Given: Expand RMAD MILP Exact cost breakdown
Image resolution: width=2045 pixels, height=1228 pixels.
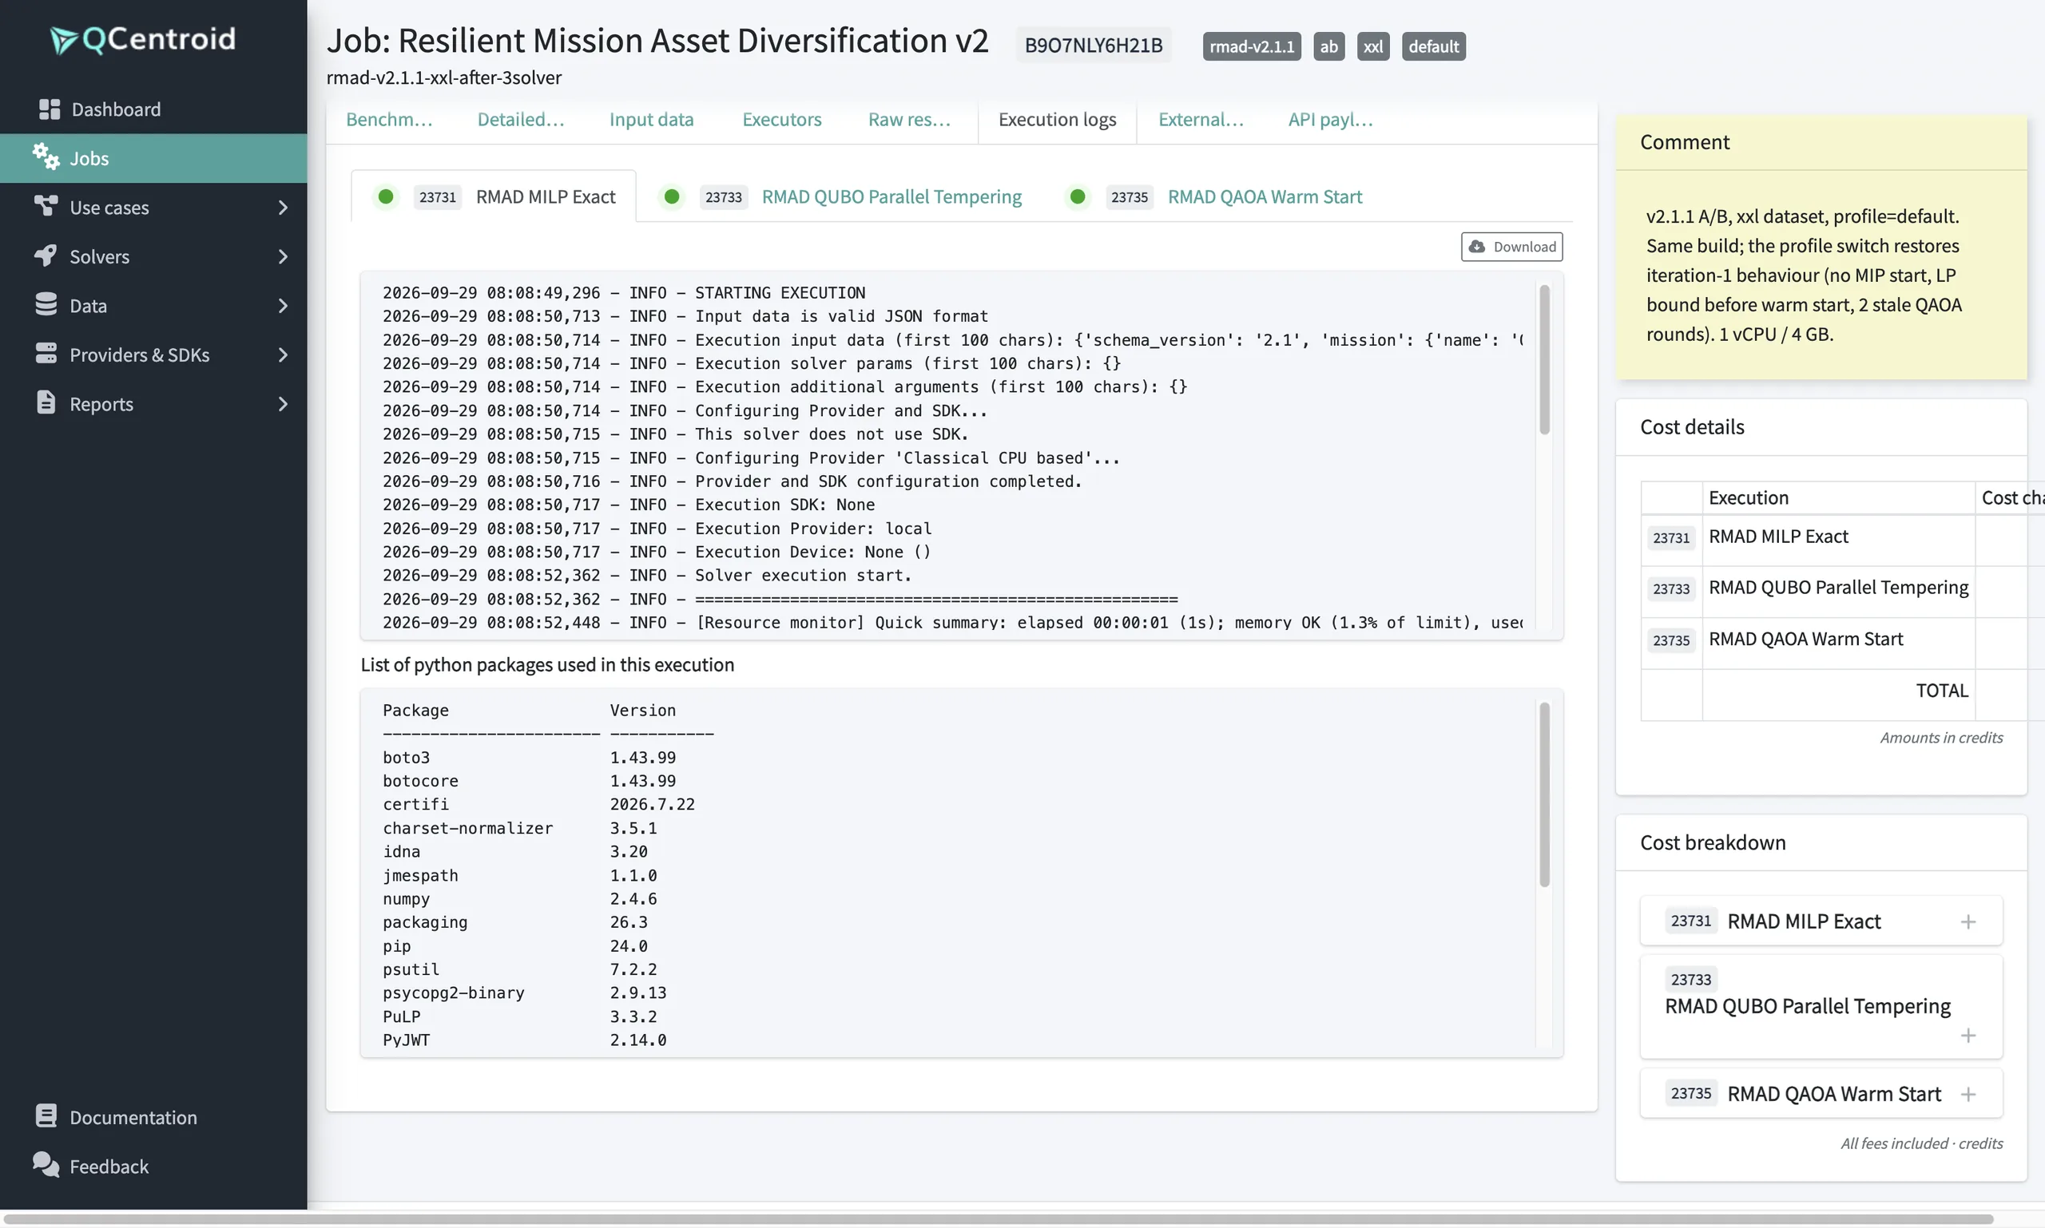Looking at the screenshot, I should (x=1968, y=921).
